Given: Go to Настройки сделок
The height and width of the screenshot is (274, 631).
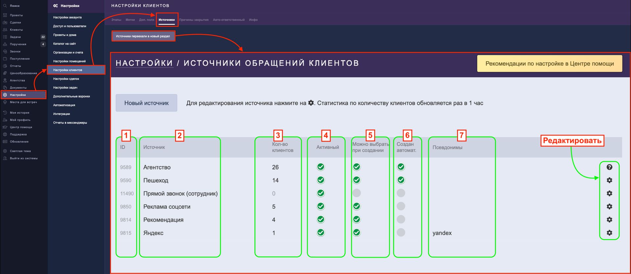Looking at the screenshot, I should 66,79.
